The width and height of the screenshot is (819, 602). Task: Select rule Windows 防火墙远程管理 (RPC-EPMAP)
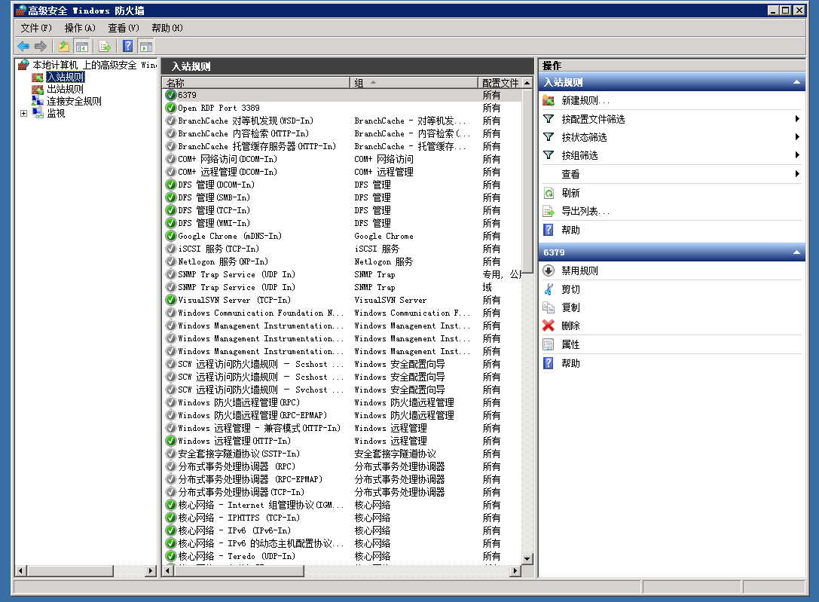tap(342, 415)
